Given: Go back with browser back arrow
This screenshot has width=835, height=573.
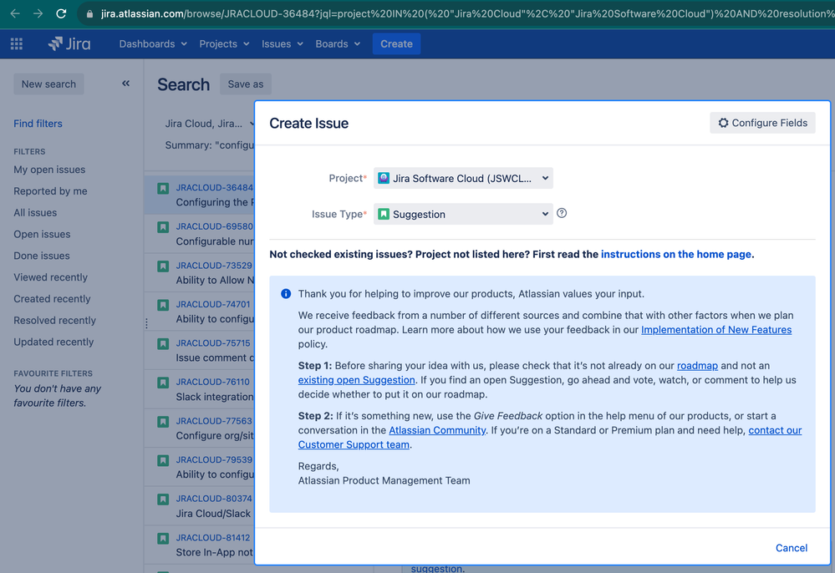Looking at the screenshot, I should click(x=15, y=13).
